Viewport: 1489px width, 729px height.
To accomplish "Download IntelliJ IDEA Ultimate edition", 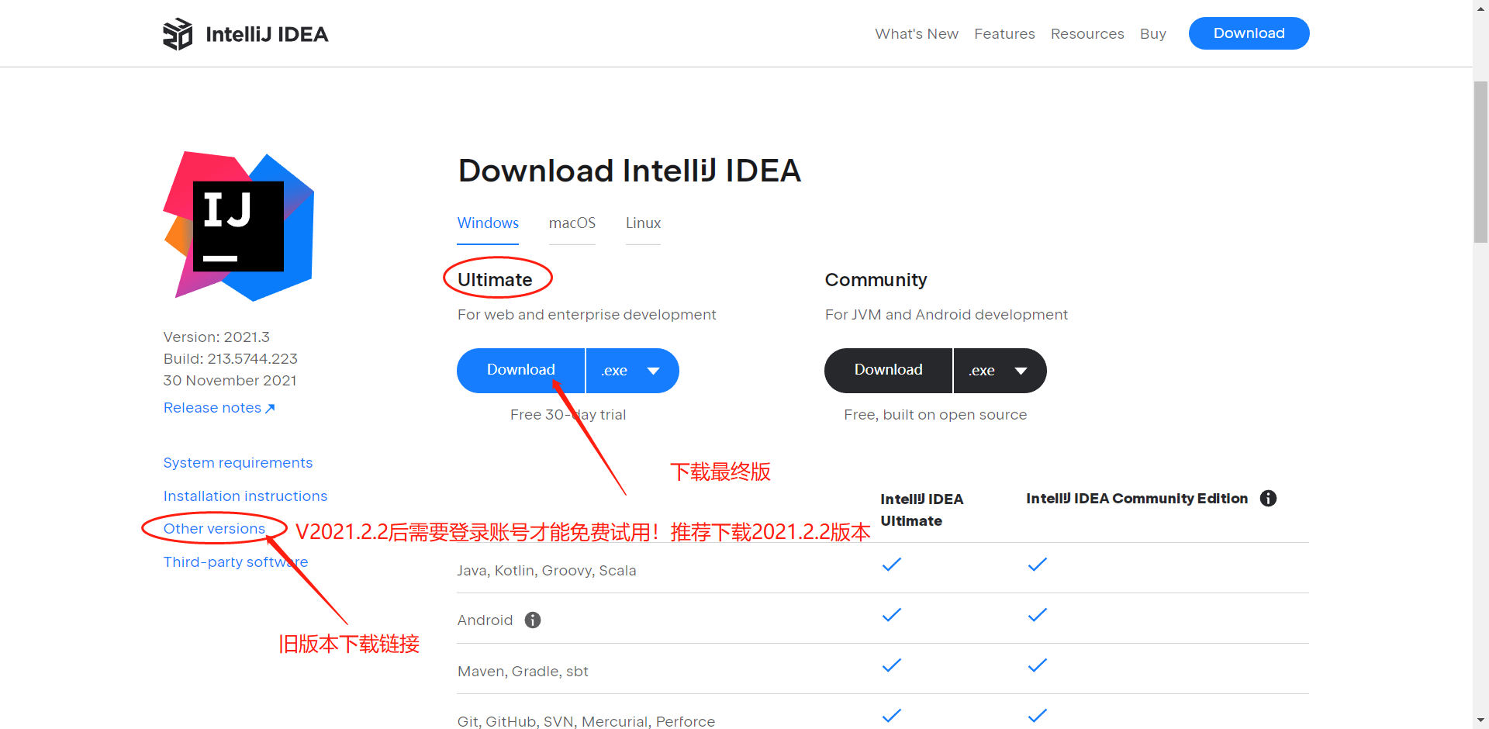I will tap(520, 370).
